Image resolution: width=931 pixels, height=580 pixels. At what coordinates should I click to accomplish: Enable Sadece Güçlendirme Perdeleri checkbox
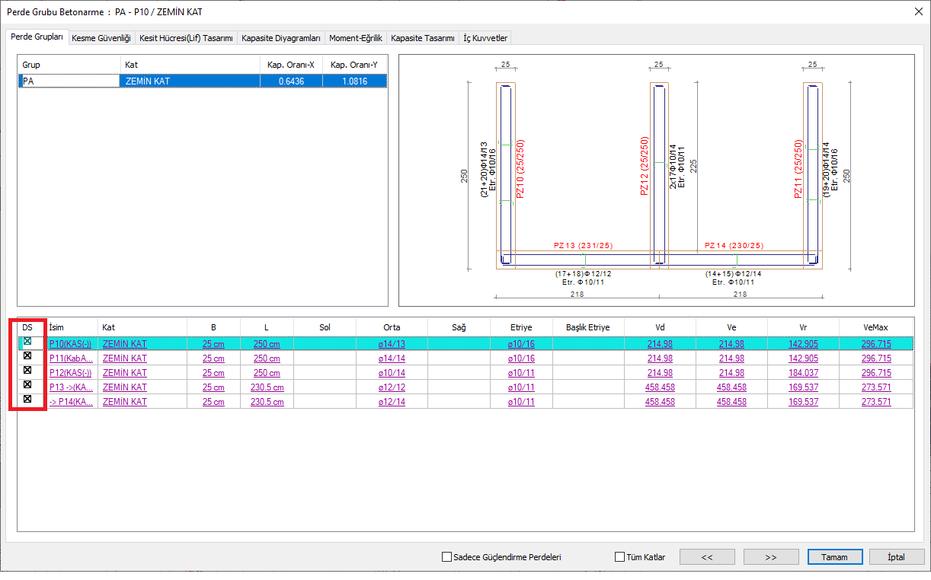tap(446, 557)
